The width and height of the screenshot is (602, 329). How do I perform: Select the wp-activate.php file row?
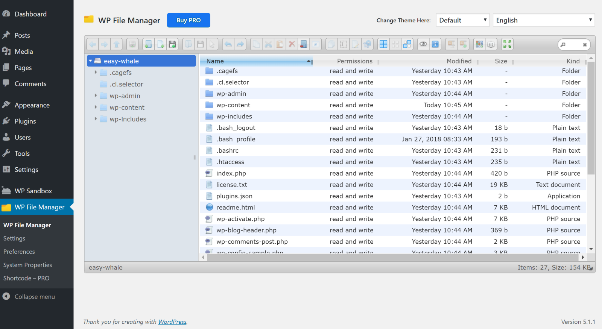coord(392,219)
